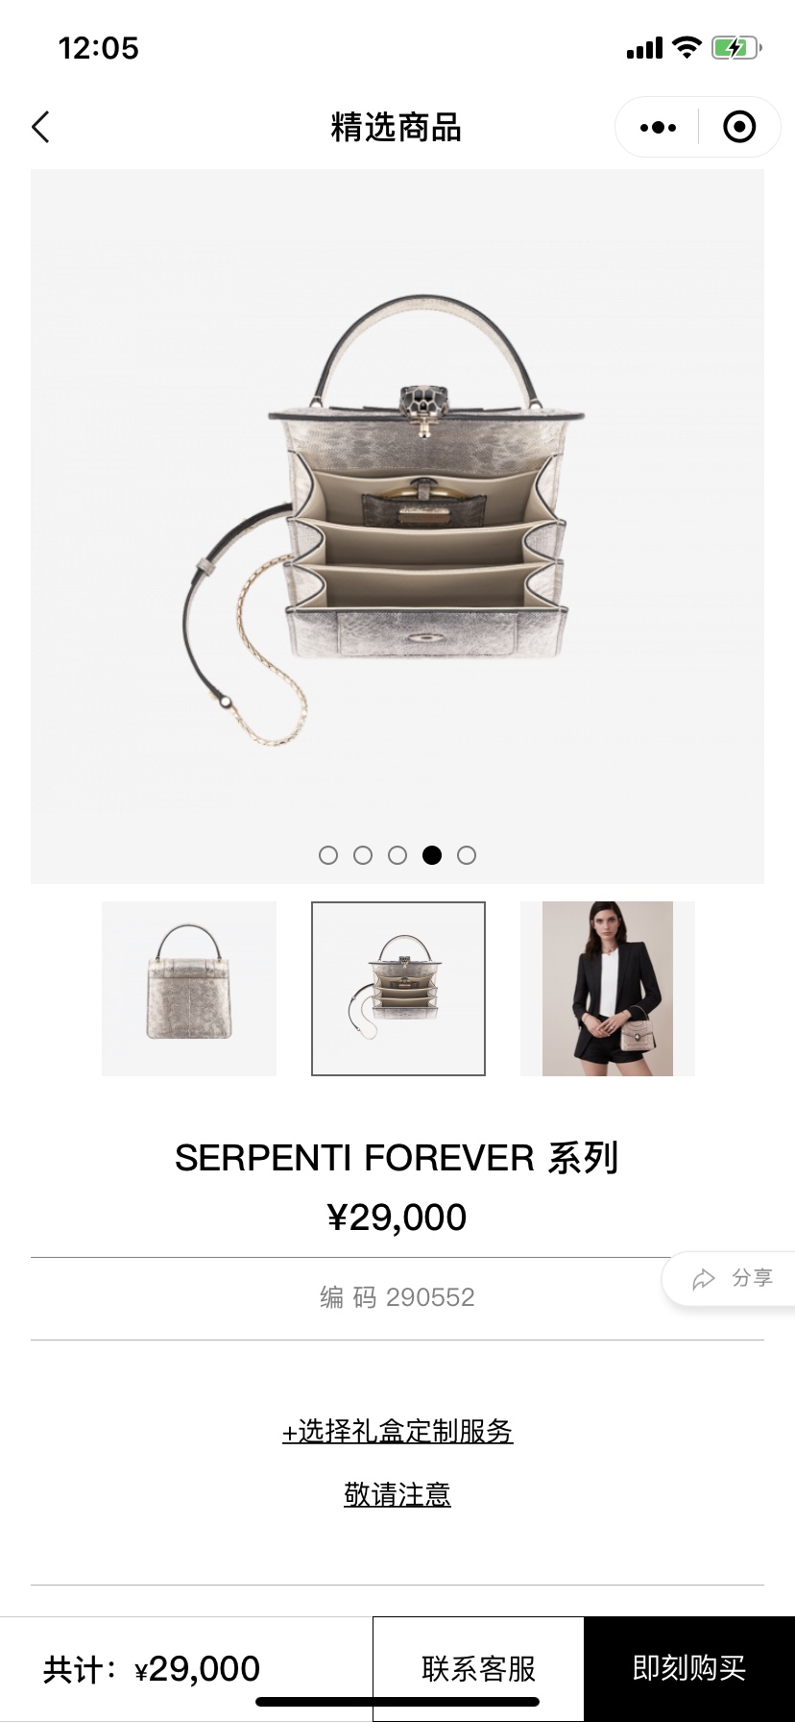Select the first carousel page dot
The height and width of the screenshot is (1722, 795).
[x=328, y=855]
